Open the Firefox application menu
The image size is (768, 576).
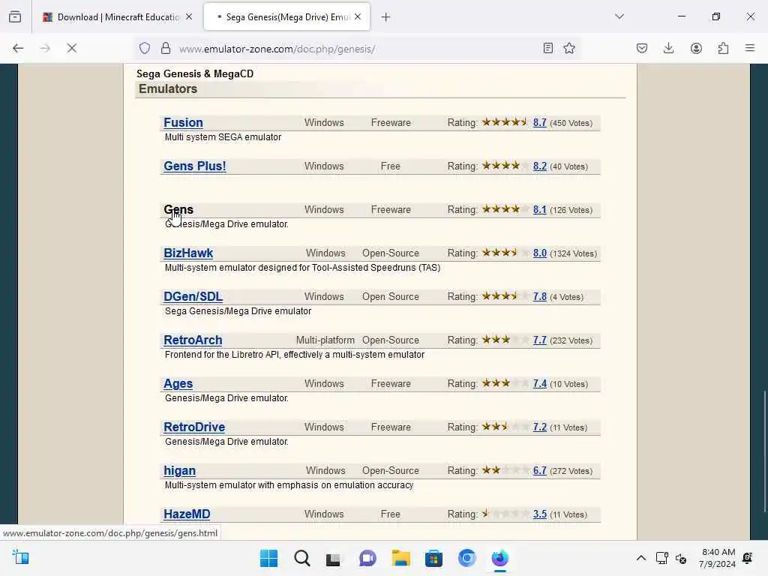750,48
